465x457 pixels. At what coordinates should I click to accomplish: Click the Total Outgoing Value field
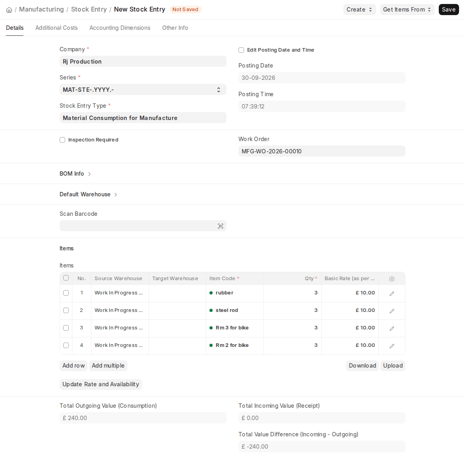pyautogui.click(x=143, y=418)
